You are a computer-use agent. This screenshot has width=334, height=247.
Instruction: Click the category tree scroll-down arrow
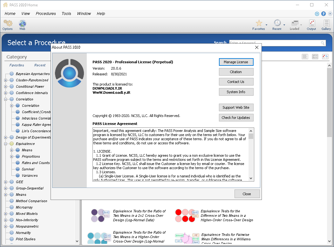[77, 241]
